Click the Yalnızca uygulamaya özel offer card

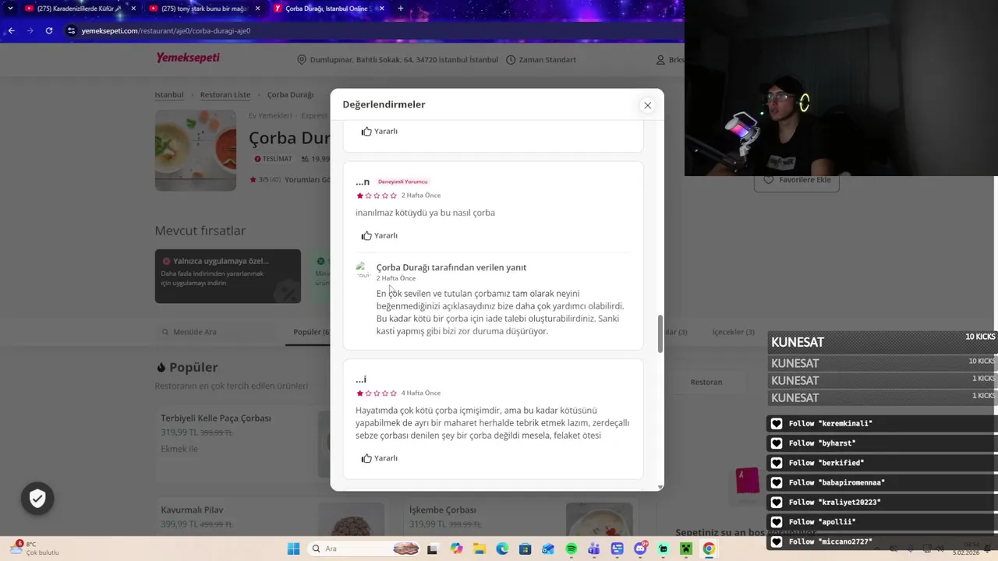click(228, 276)
